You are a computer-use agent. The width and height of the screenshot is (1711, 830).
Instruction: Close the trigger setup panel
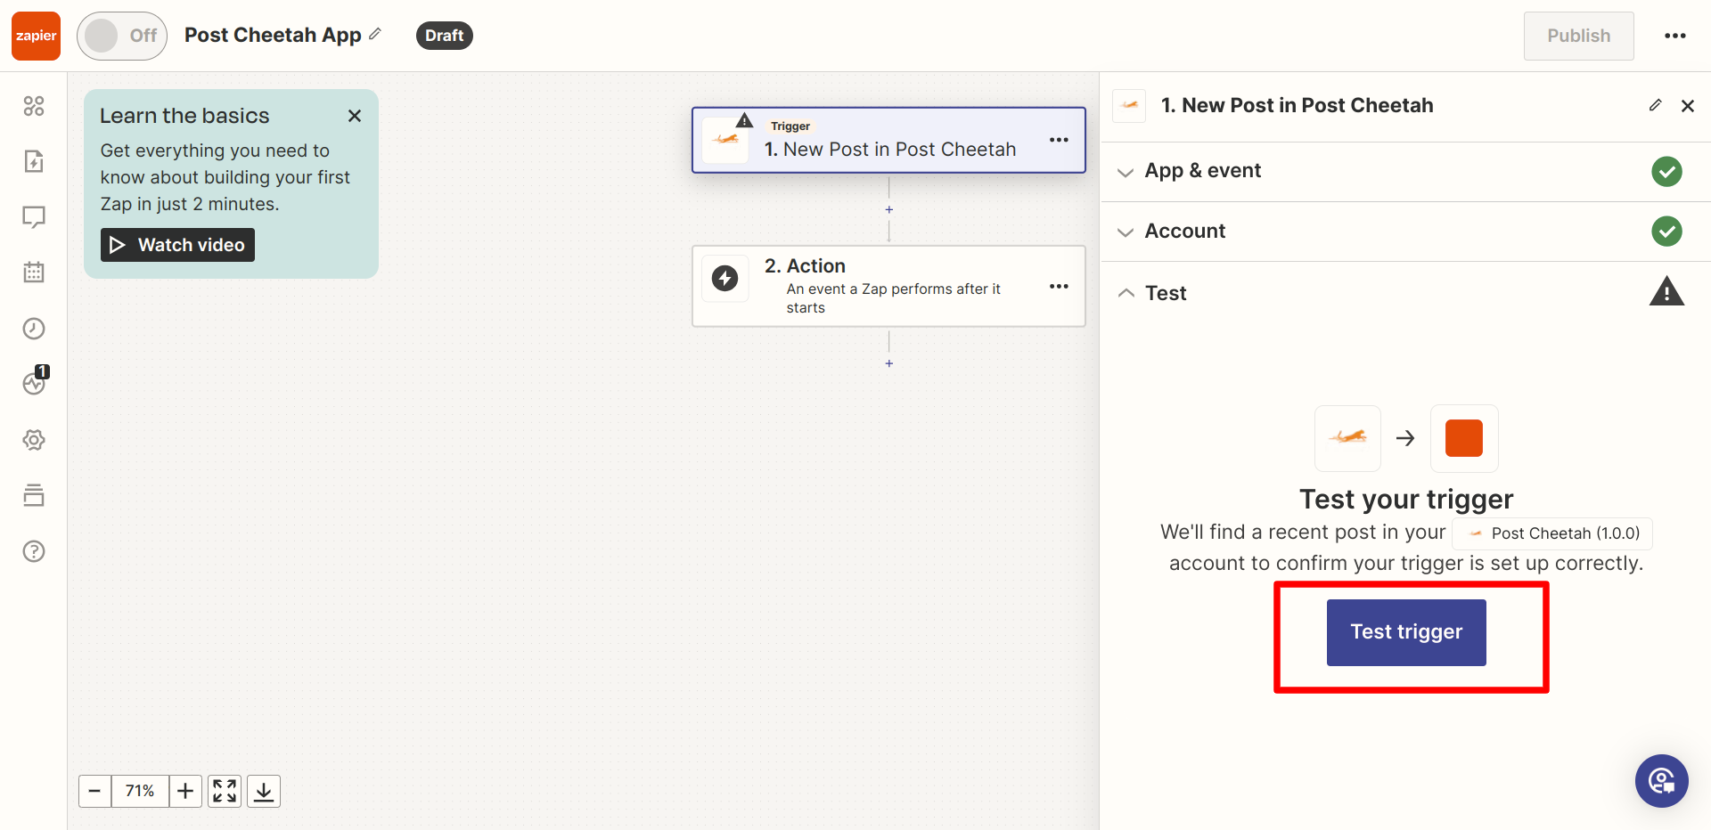pos(1687,106)
